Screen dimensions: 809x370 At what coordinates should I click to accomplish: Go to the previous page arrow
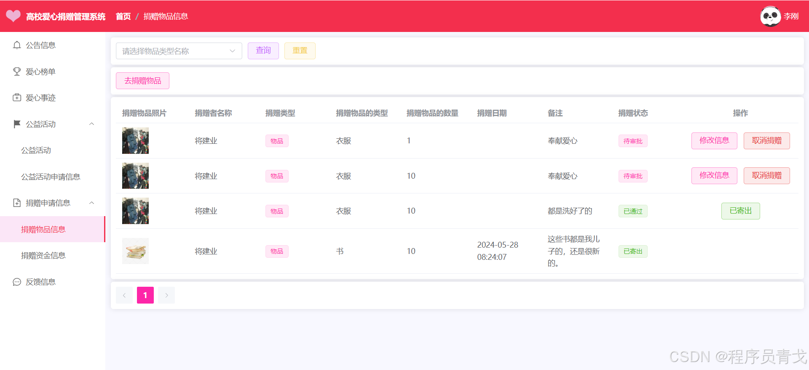coord(124,295)
